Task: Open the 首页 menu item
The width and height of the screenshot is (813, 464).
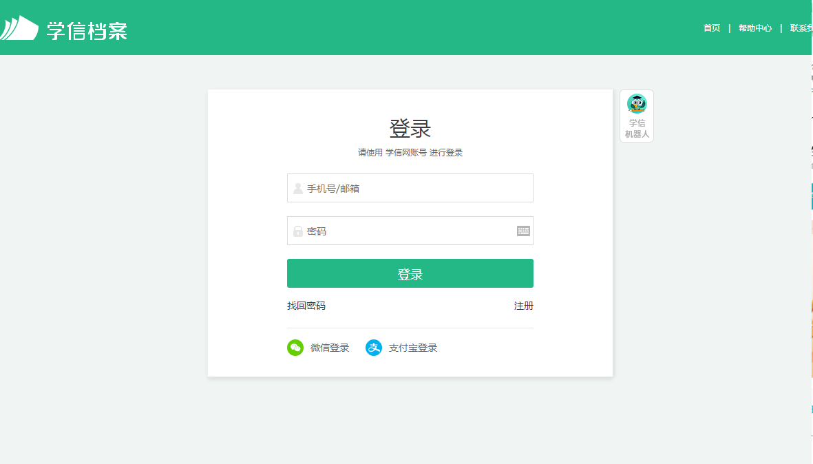Action: tap(711, 28)
